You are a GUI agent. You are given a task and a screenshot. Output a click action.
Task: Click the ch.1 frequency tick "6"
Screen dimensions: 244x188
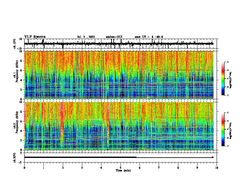pyautogui.click(x=21, y=70)
